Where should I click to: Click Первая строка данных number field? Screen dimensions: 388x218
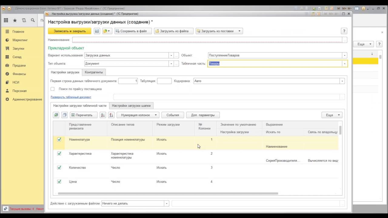[128, 81]
